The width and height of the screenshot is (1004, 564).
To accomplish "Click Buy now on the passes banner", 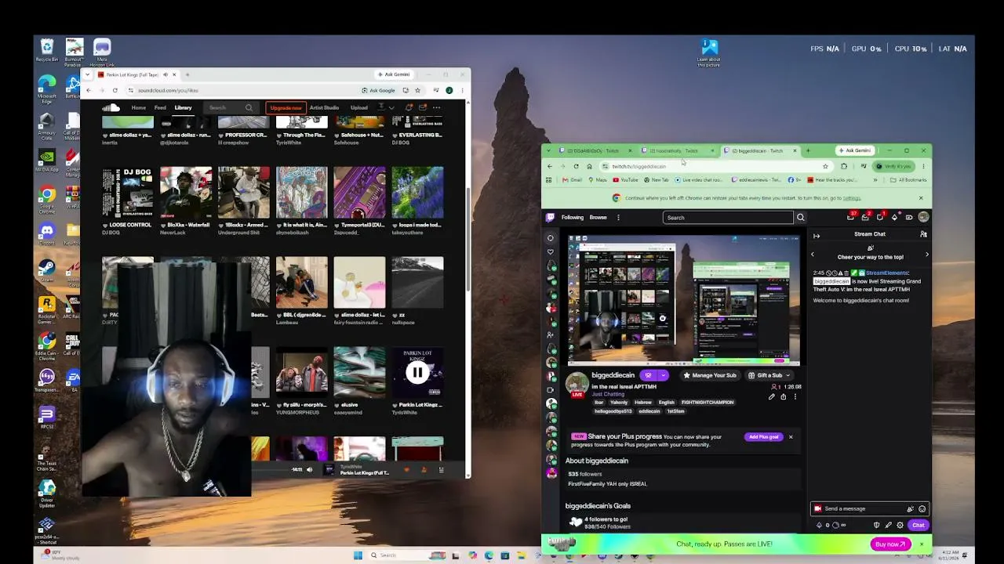I will 890,544.
